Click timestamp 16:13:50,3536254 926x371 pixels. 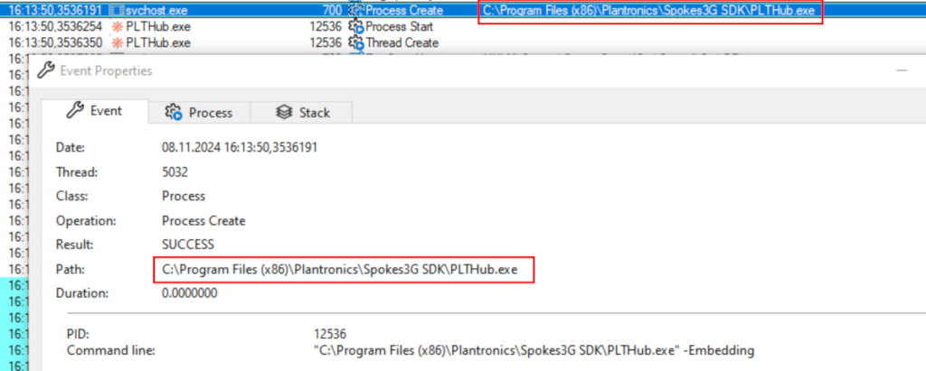[x=55, y=26]
